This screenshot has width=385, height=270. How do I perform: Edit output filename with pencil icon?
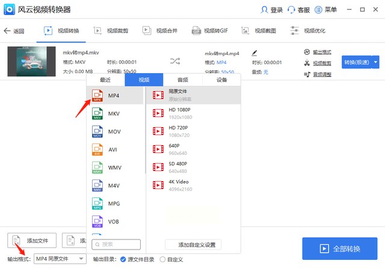(254, 53)
